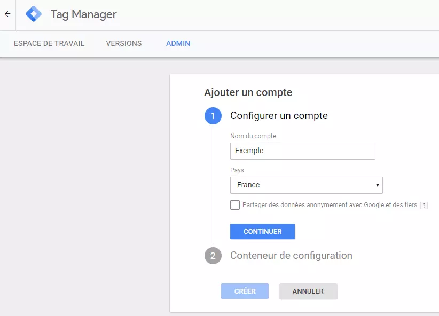Click the Tag Manager title text

[x=84, y=14]
